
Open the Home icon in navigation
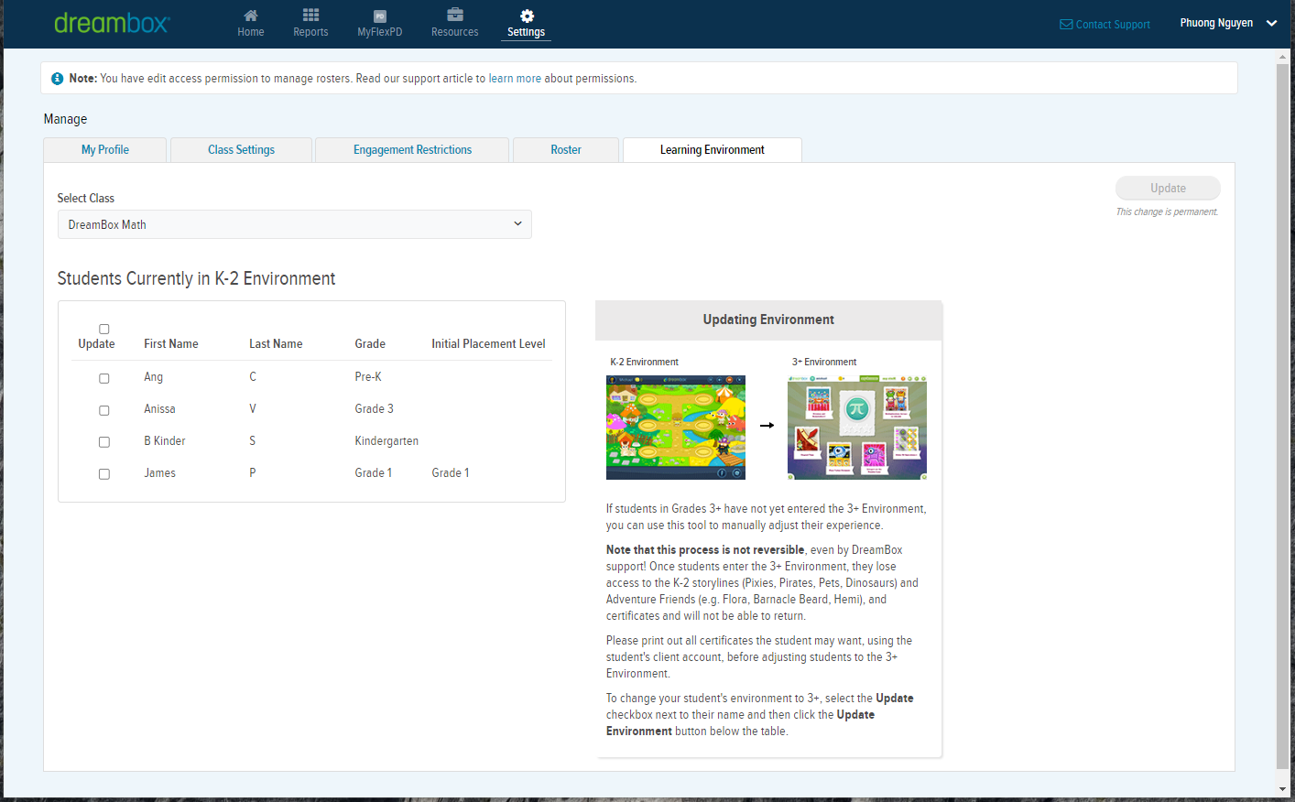point(250,16)
